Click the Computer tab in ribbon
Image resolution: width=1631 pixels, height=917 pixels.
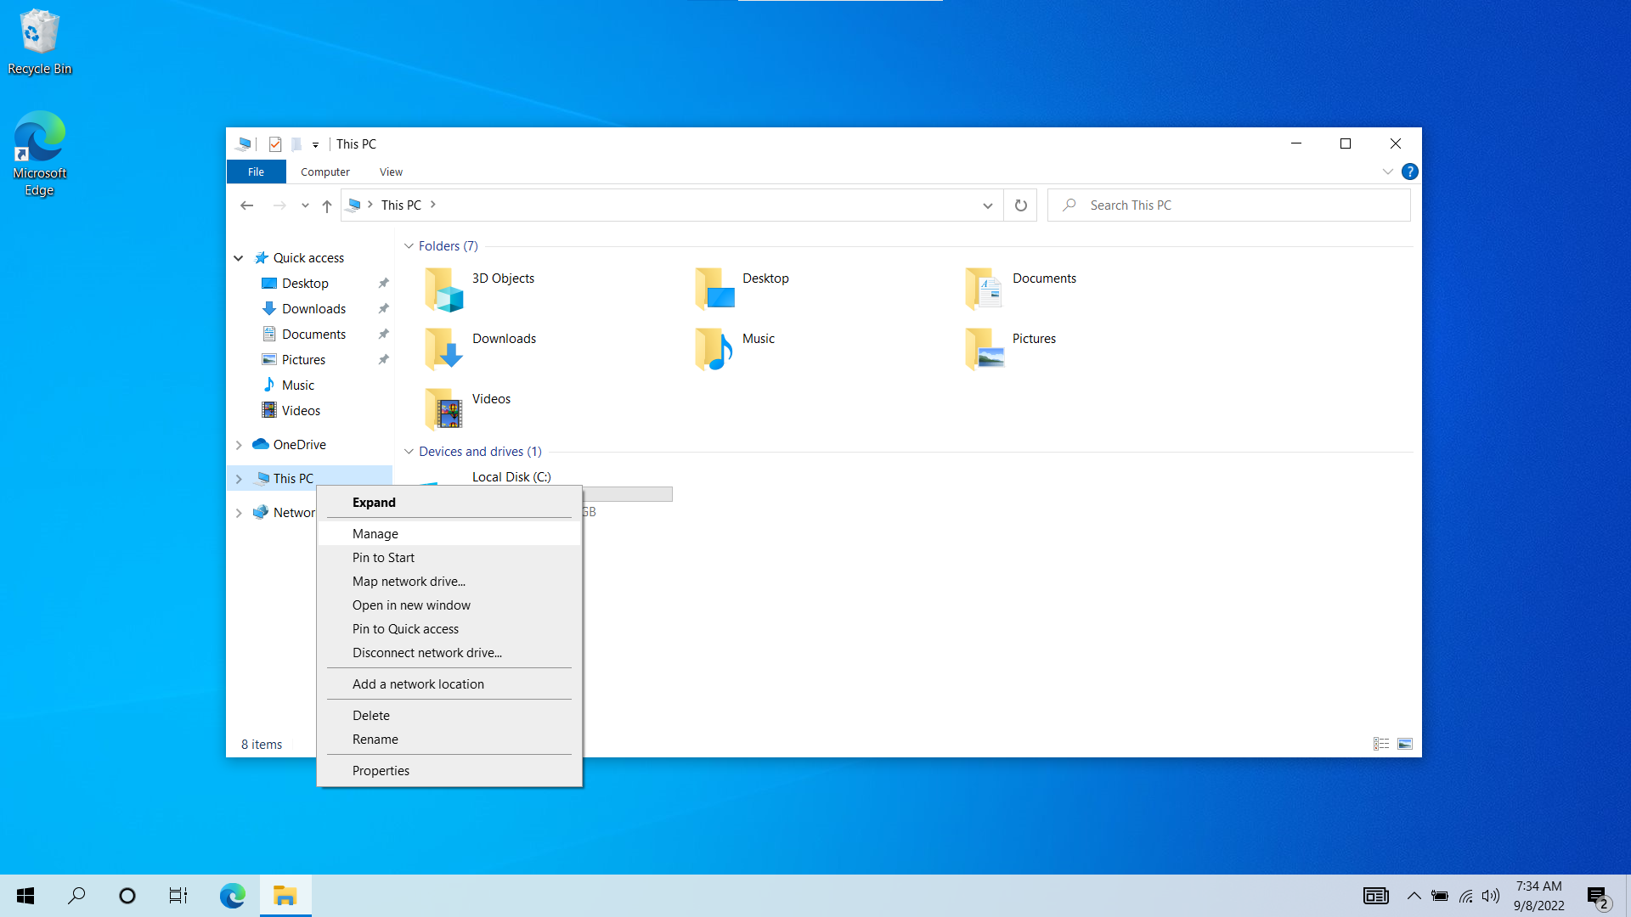[x=325, y=172]
